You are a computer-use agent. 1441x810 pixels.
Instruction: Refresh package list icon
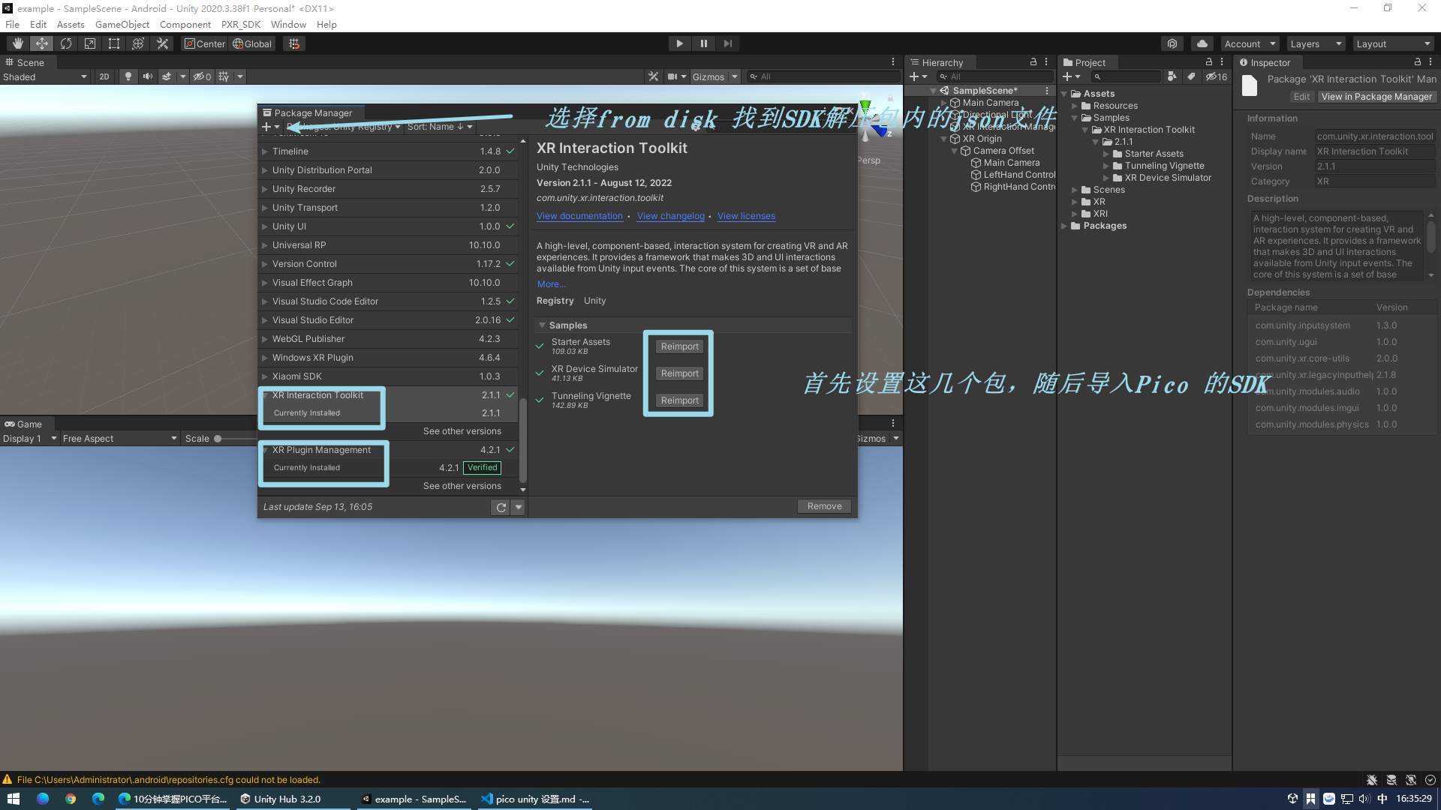tap(501, 507)
